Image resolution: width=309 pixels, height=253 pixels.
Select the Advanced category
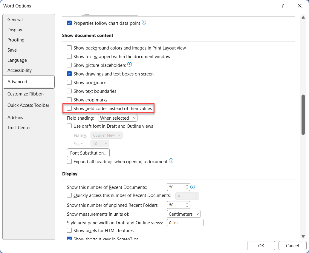pos(29,82)
